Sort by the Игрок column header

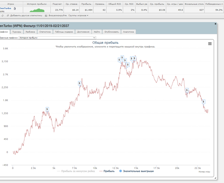tap(11, 4)
